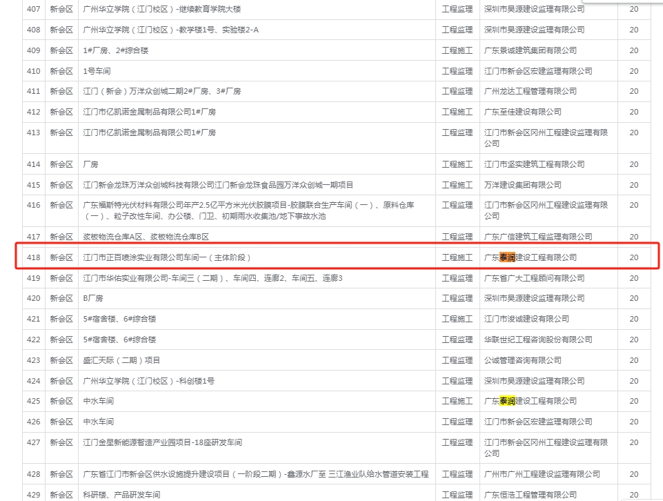Select 中水车间 in row 426
The width and height of the screenshot is (663, 501).
[x=98, y=422]
